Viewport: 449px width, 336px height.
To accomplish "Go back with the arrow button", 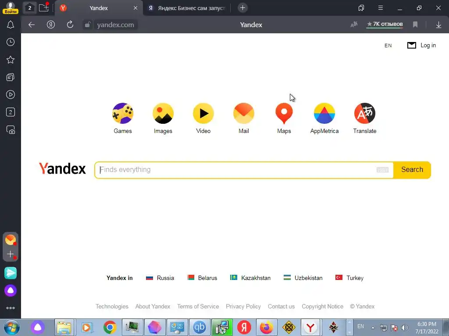I will tap(32, 25).
